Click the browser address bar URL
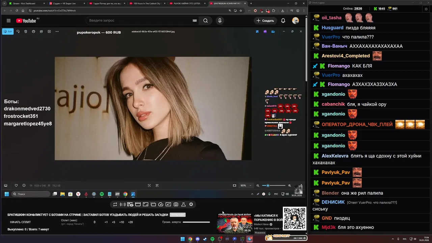 54,10
